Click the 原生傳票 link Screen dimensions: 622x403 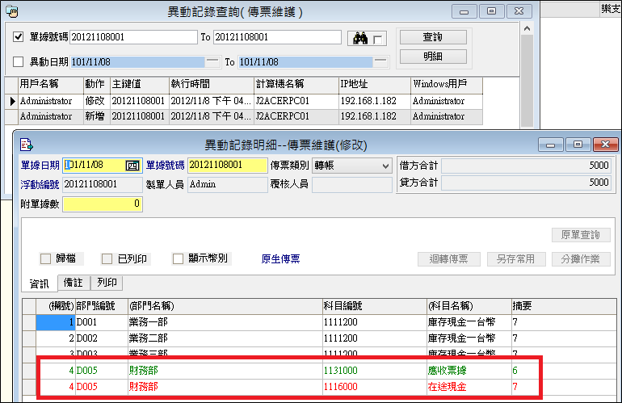280,259
